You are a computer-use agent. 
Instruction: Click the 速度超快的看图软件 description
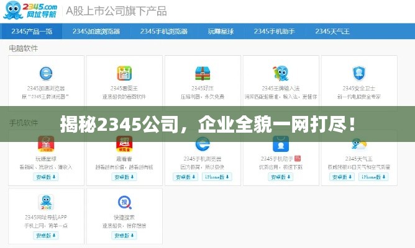coord(124,97)
